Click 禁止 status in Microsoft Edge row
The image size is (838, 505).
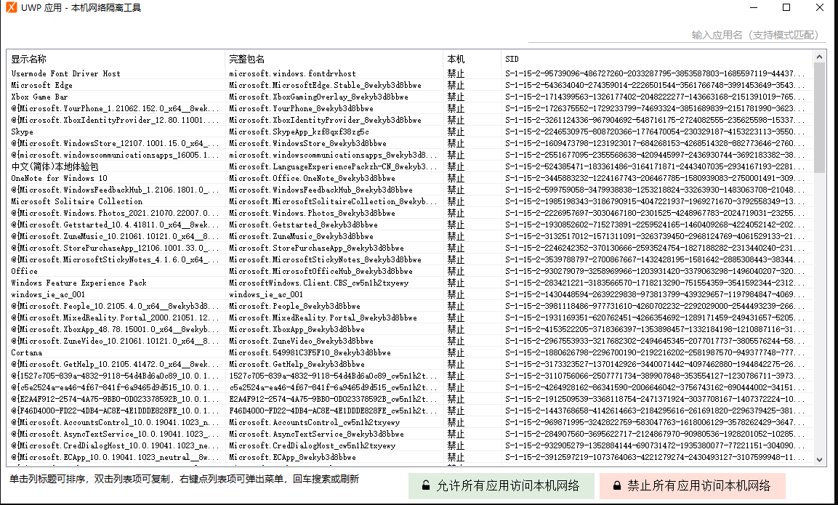[x=456, y=85]
